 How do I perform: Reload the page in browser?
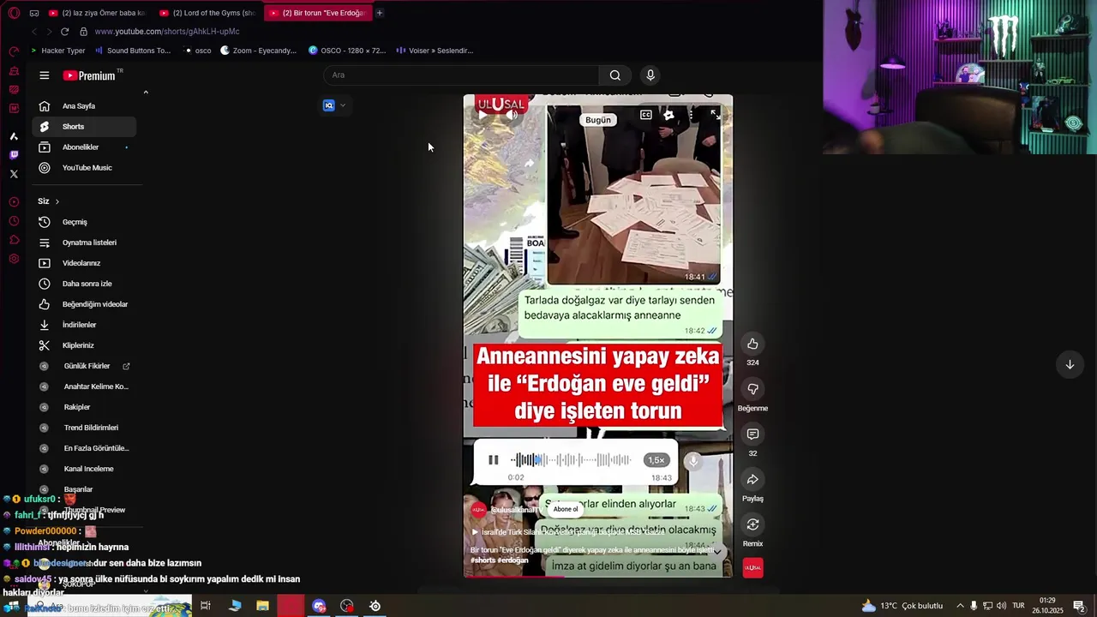pyautogui.click(x=64, y=32)
